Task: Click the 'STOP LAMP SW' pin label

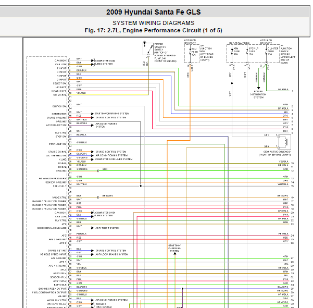Action: click(58, 144)
